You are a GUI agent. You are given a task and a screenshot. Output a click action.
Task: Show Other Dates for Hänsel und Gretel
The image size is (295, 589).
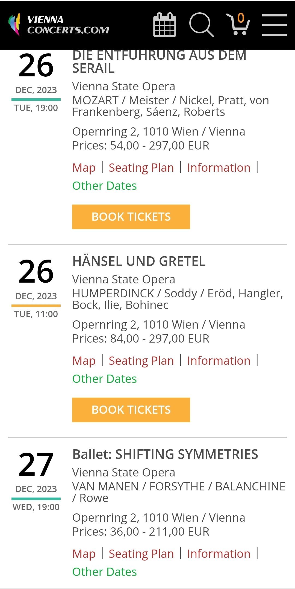click(104, 379)
